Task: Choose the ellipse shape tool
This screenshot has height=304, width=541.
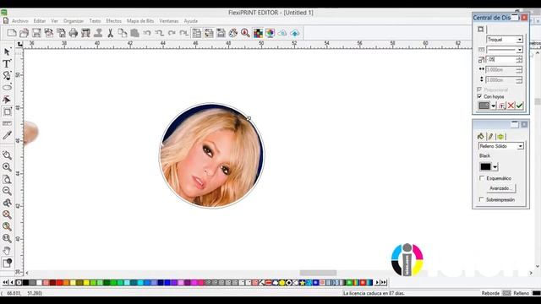Action: [7, 88]
